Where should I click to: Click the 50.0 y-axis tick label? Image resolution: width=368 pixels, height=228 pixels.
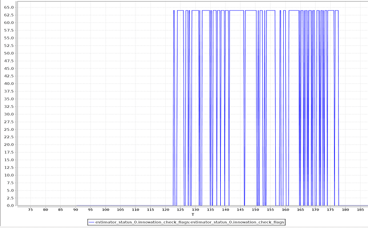coord(9,53)
